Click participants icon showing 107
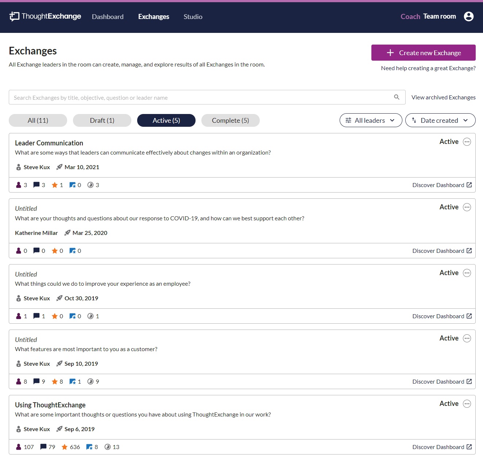 coord(19,447)
